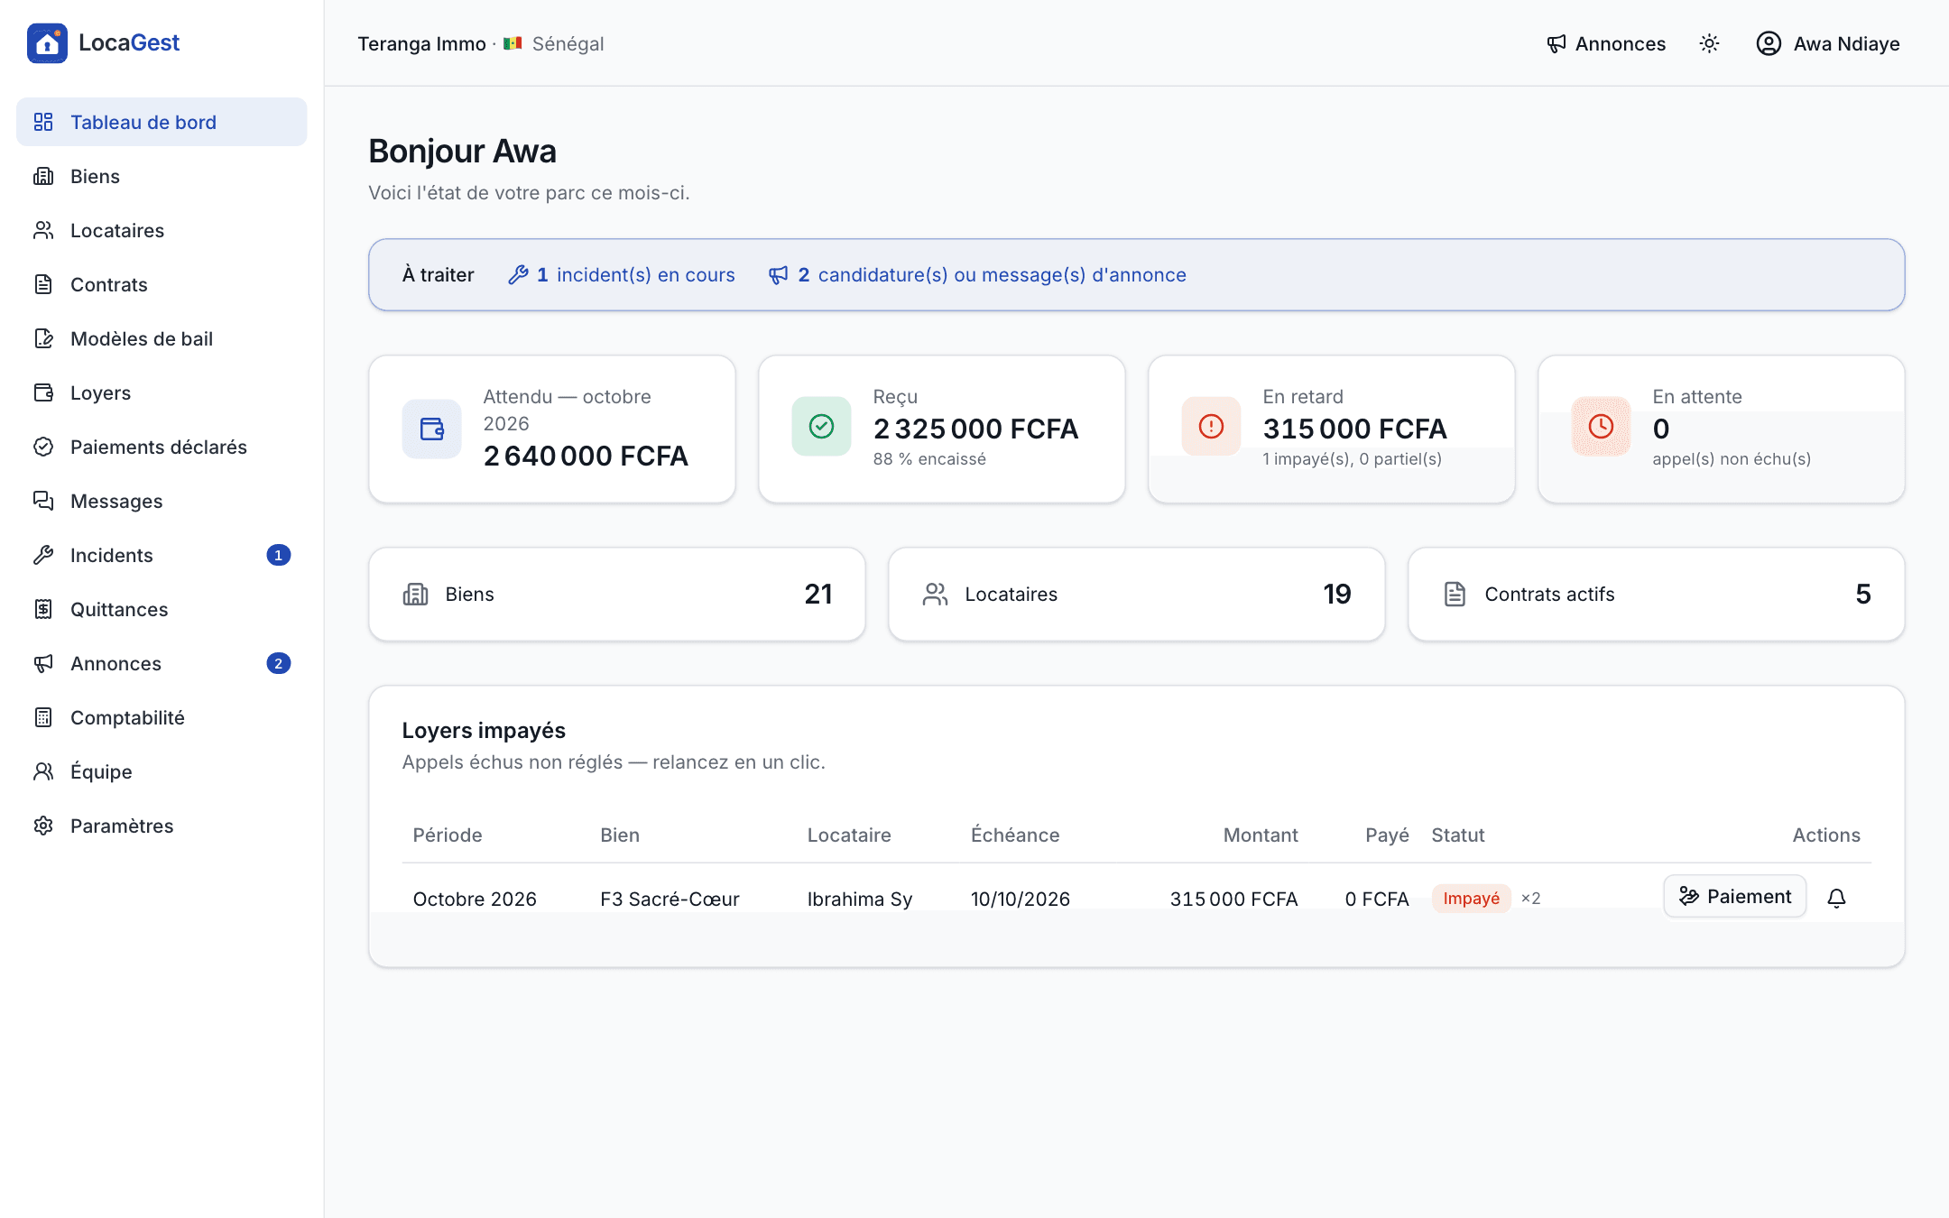Open the Locataires card showing 19

[x=1137, y=594]
